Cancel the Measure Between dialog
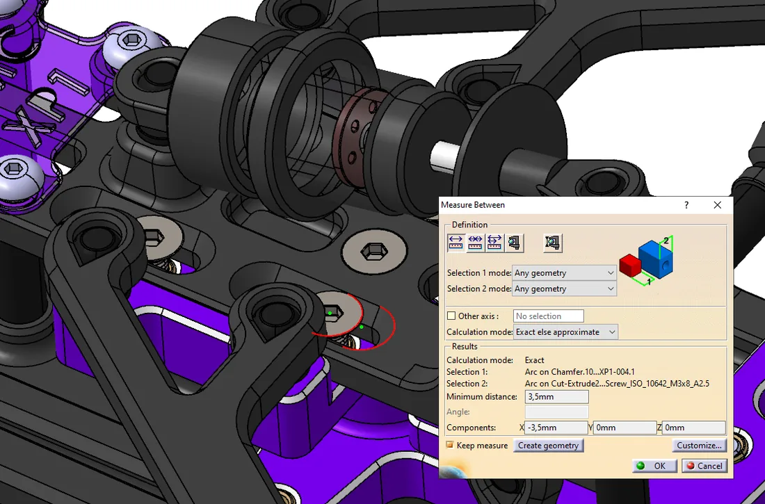 point(704,466)
